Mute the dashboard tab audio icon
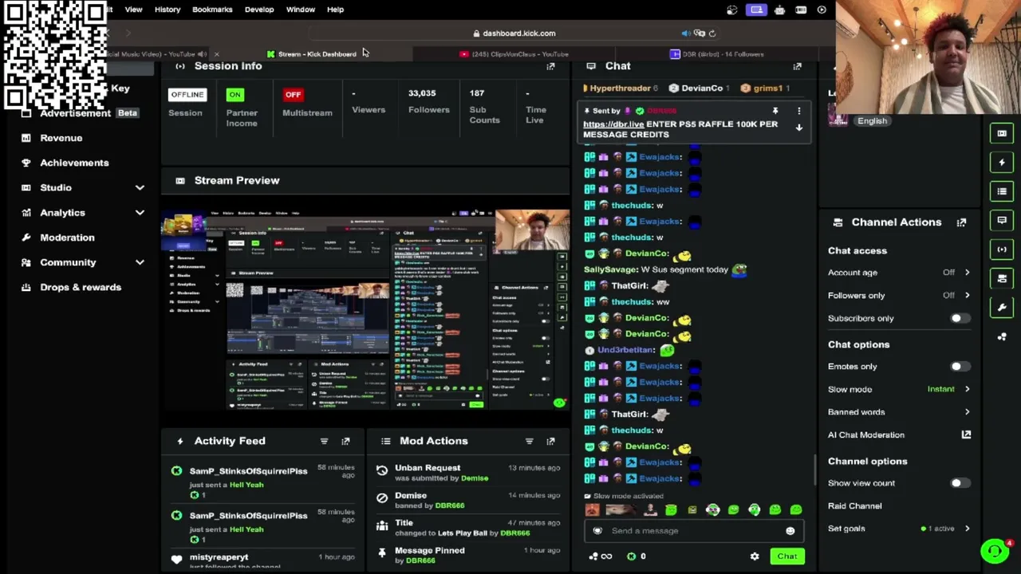The image size is (1021, 574). click(x=685, y=33)
